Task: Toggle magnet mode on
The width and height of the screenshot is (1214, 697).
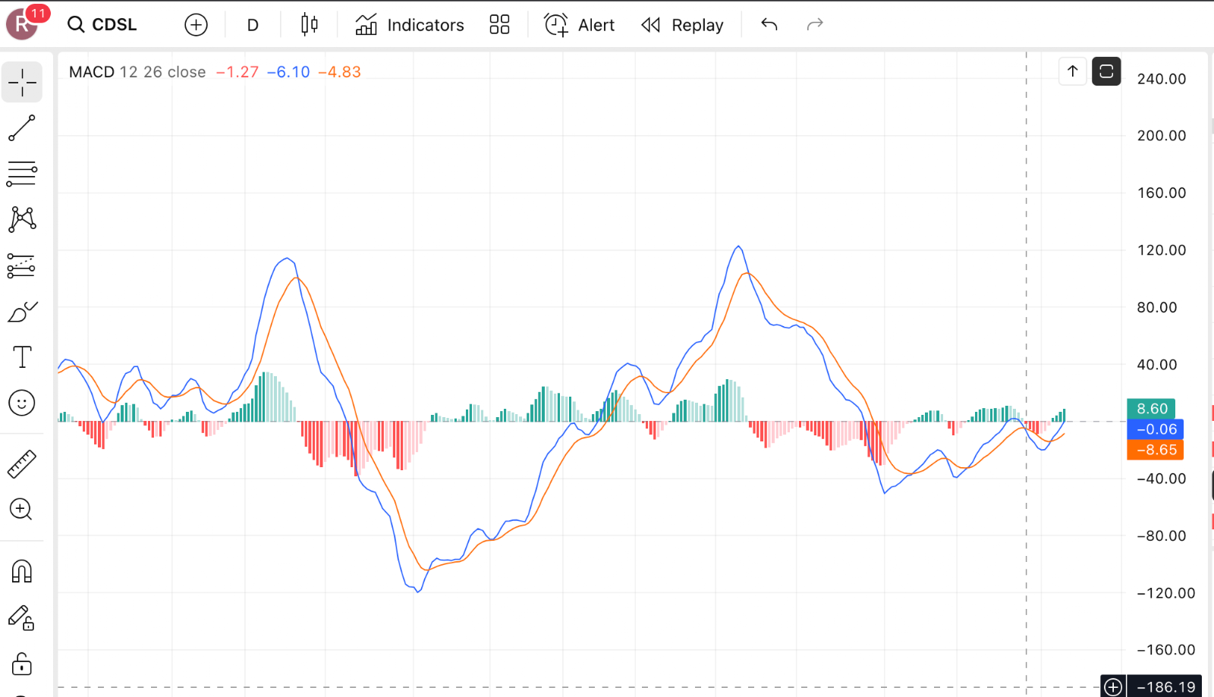Action: pyautogui.click(x=22, y=571)
